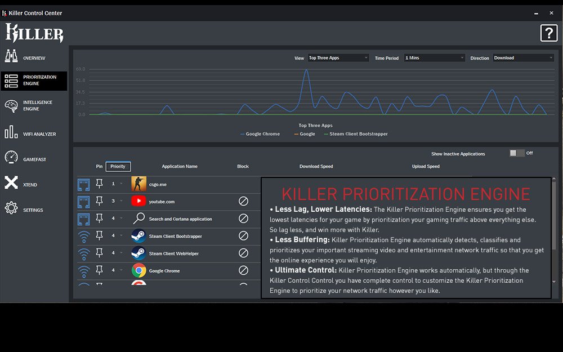Block the Google Chrome application

[x=243, y=270]
